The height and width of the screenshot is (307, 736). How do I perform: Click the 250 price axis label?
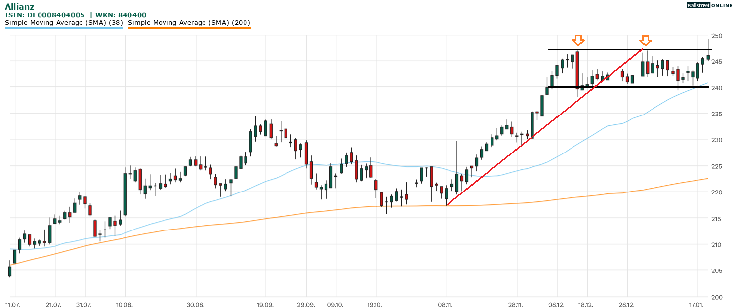(x=717, y=36)
